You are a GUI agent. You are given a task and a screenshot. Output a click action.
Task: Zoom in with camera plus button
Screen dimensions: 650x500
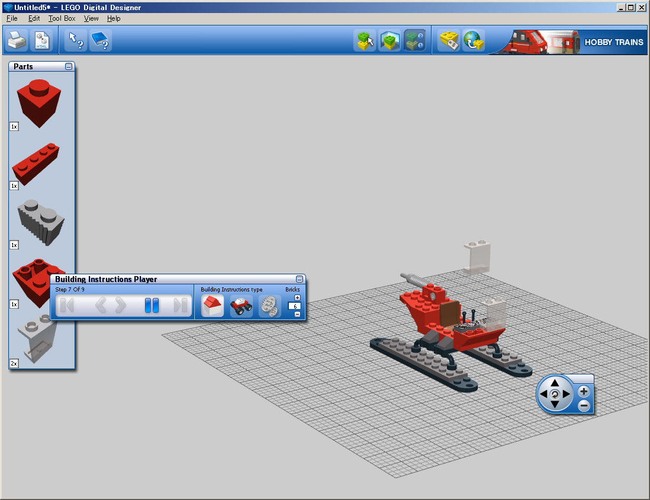[584, 391]
